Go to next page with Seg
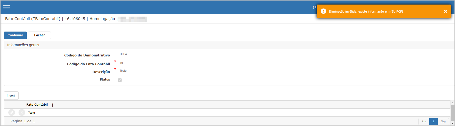Image resolution: width=455 pixels, height=126 pixels. point(443,121)
